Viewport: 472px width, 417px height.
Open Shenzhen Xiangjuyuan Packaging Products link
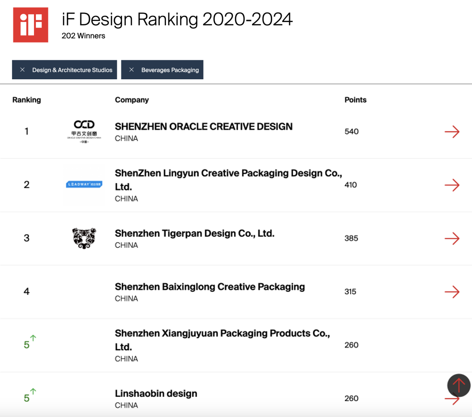pos(222,340)
